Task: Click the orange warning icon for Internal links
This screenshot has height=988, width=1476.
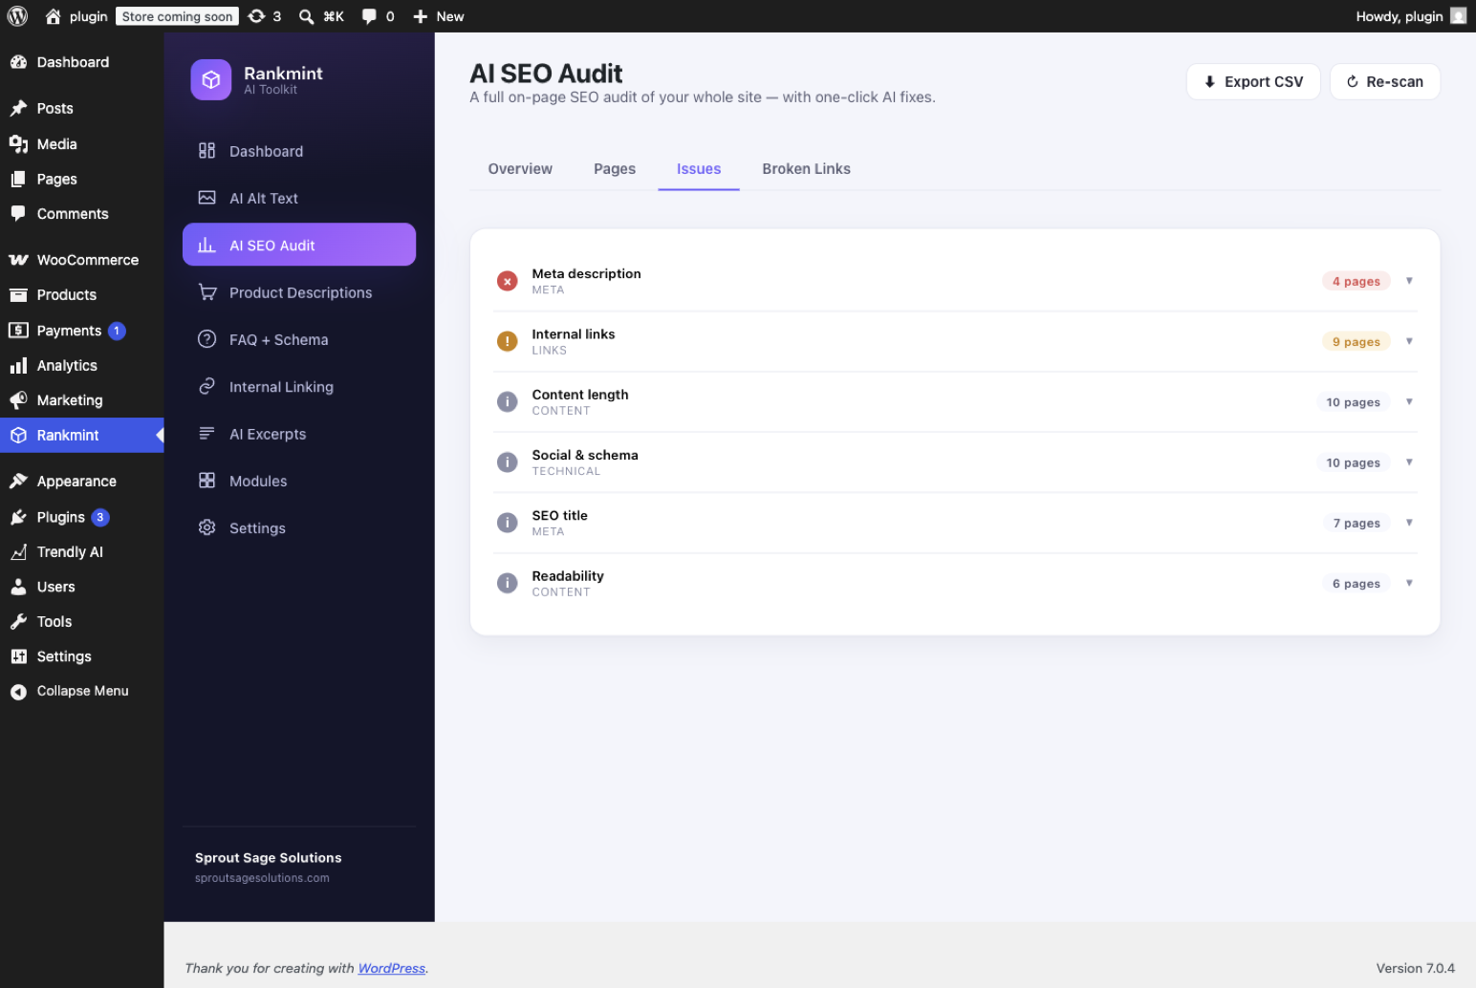Action: tap(508, 341)
